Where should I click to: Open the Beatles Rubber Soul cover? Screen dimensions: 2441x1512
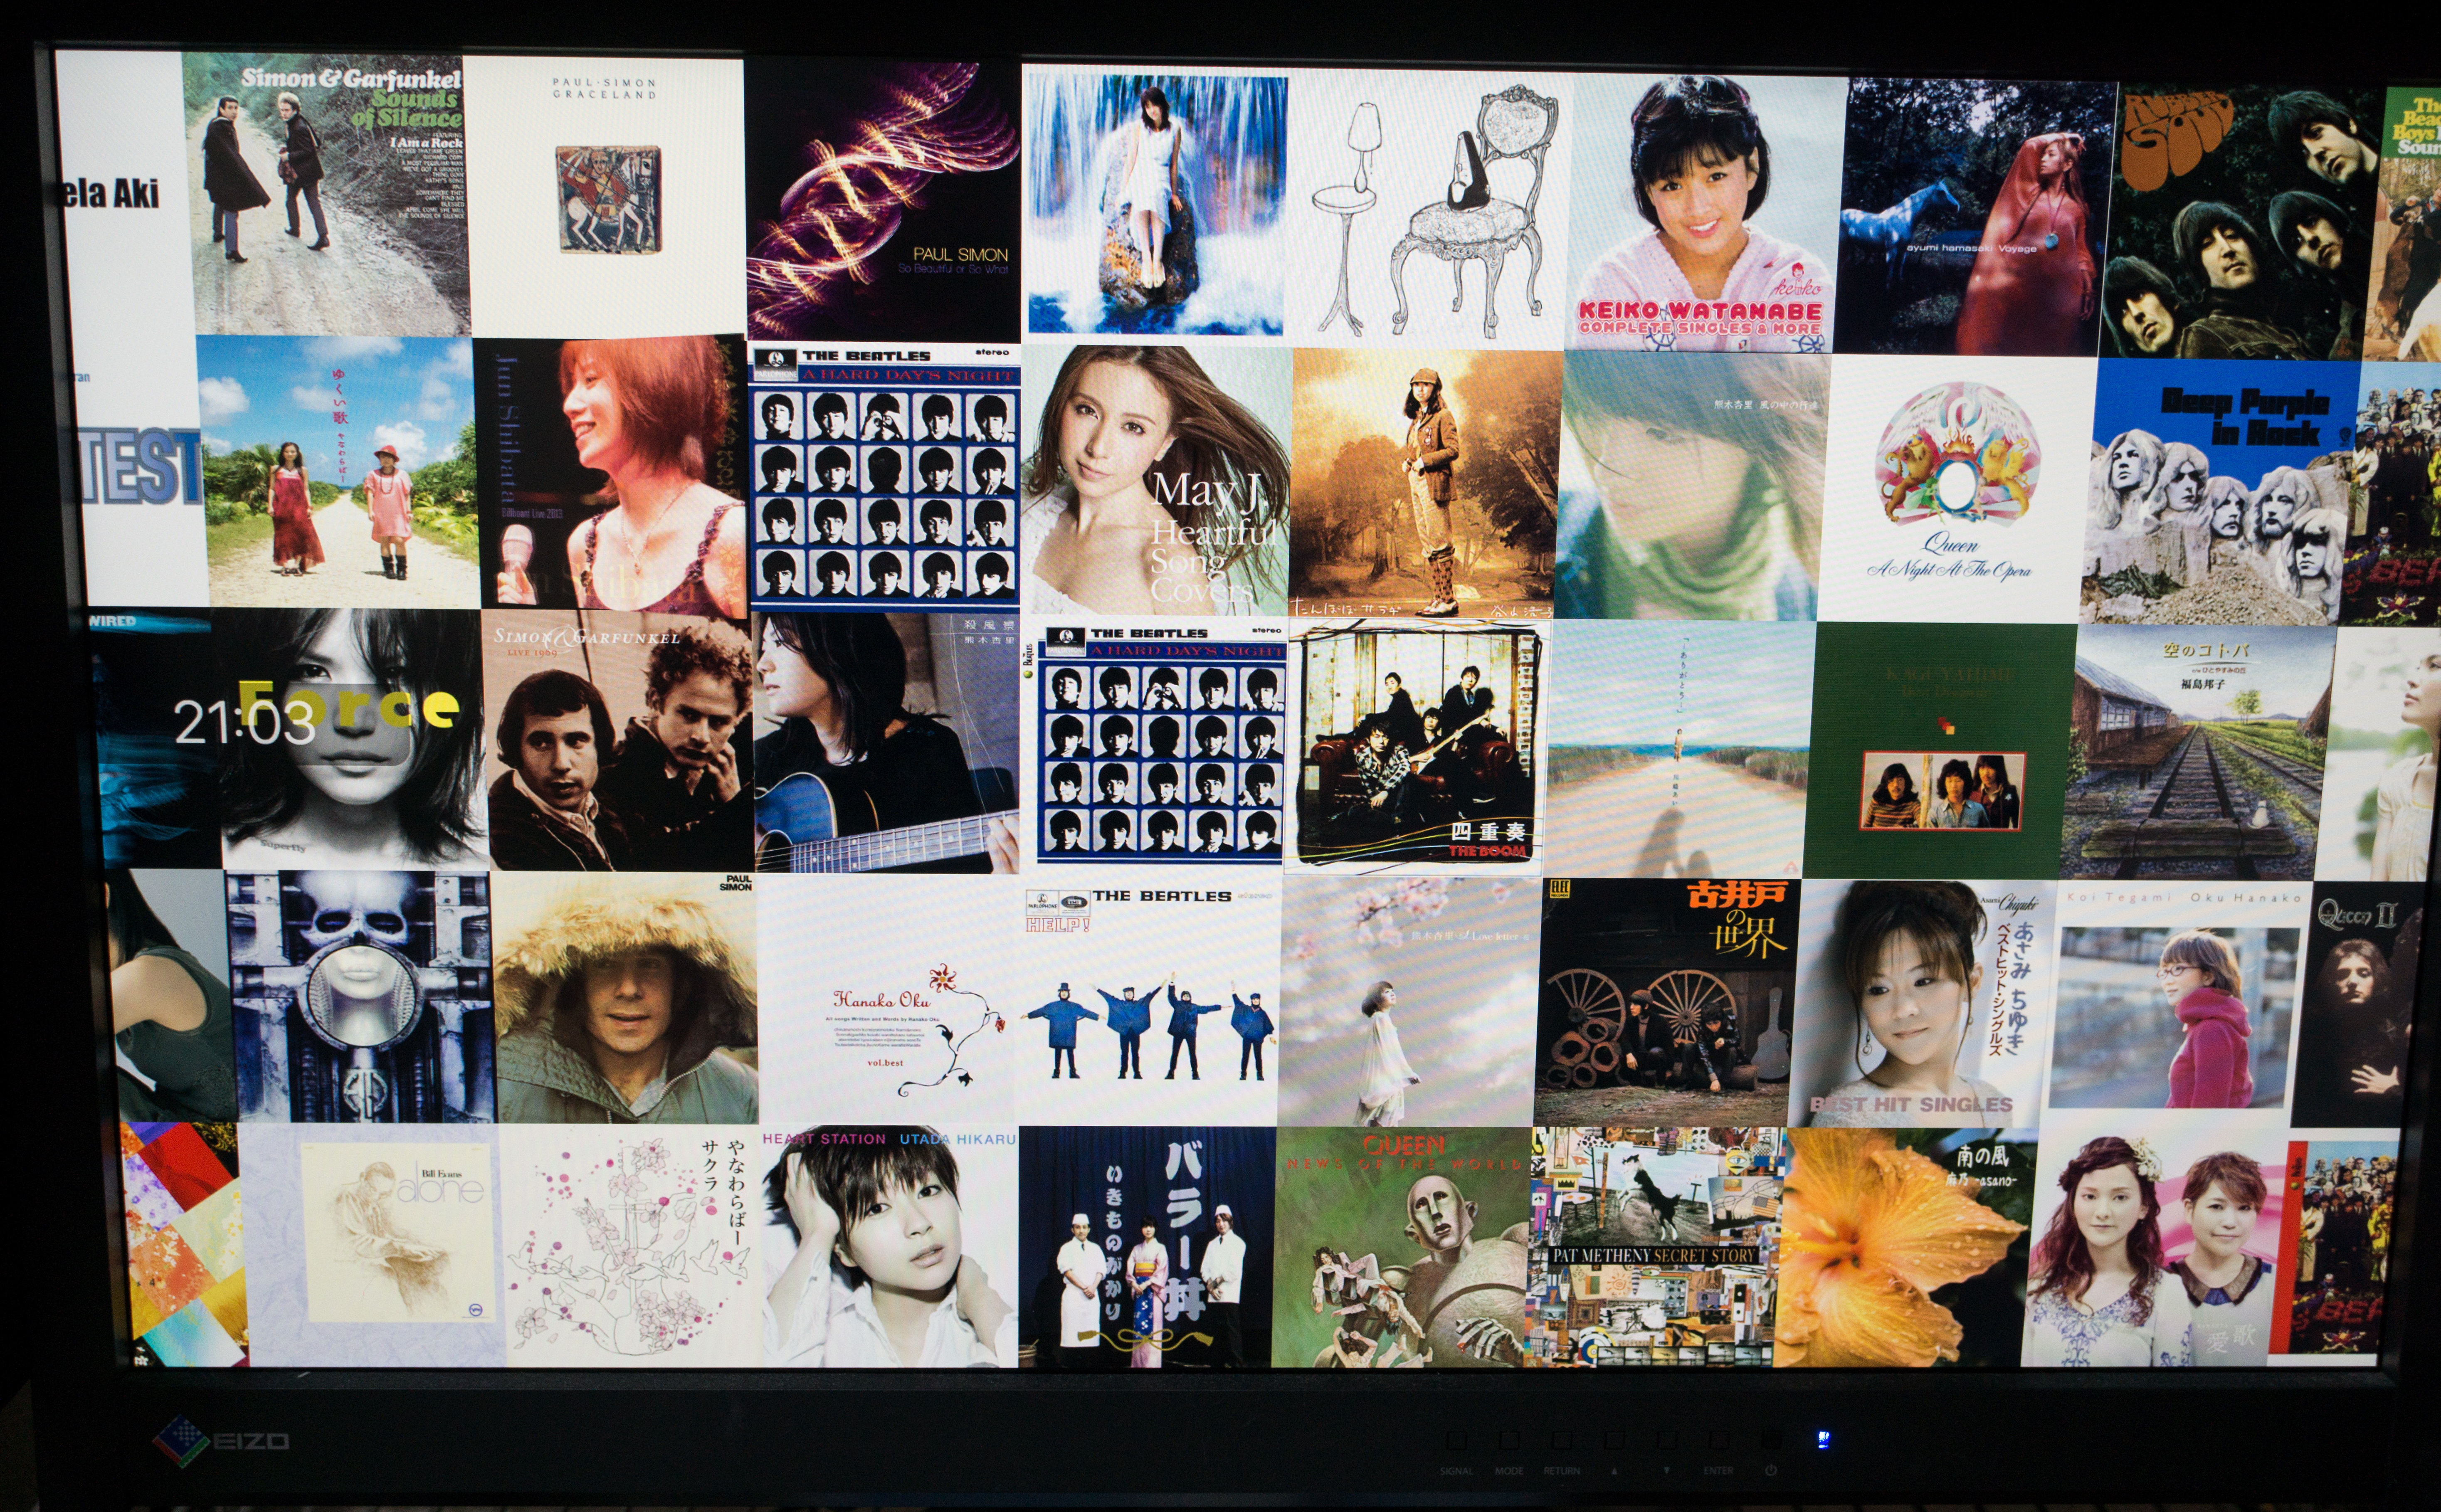[x=2240, y=222]
